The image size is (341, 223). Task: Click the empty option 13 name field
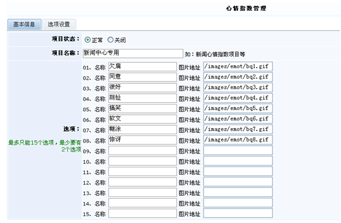(x=142, y=192)
